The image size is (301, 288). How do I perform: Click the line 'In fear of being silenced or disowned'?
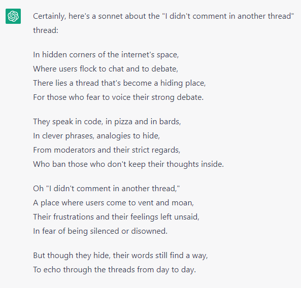(100, 231)
